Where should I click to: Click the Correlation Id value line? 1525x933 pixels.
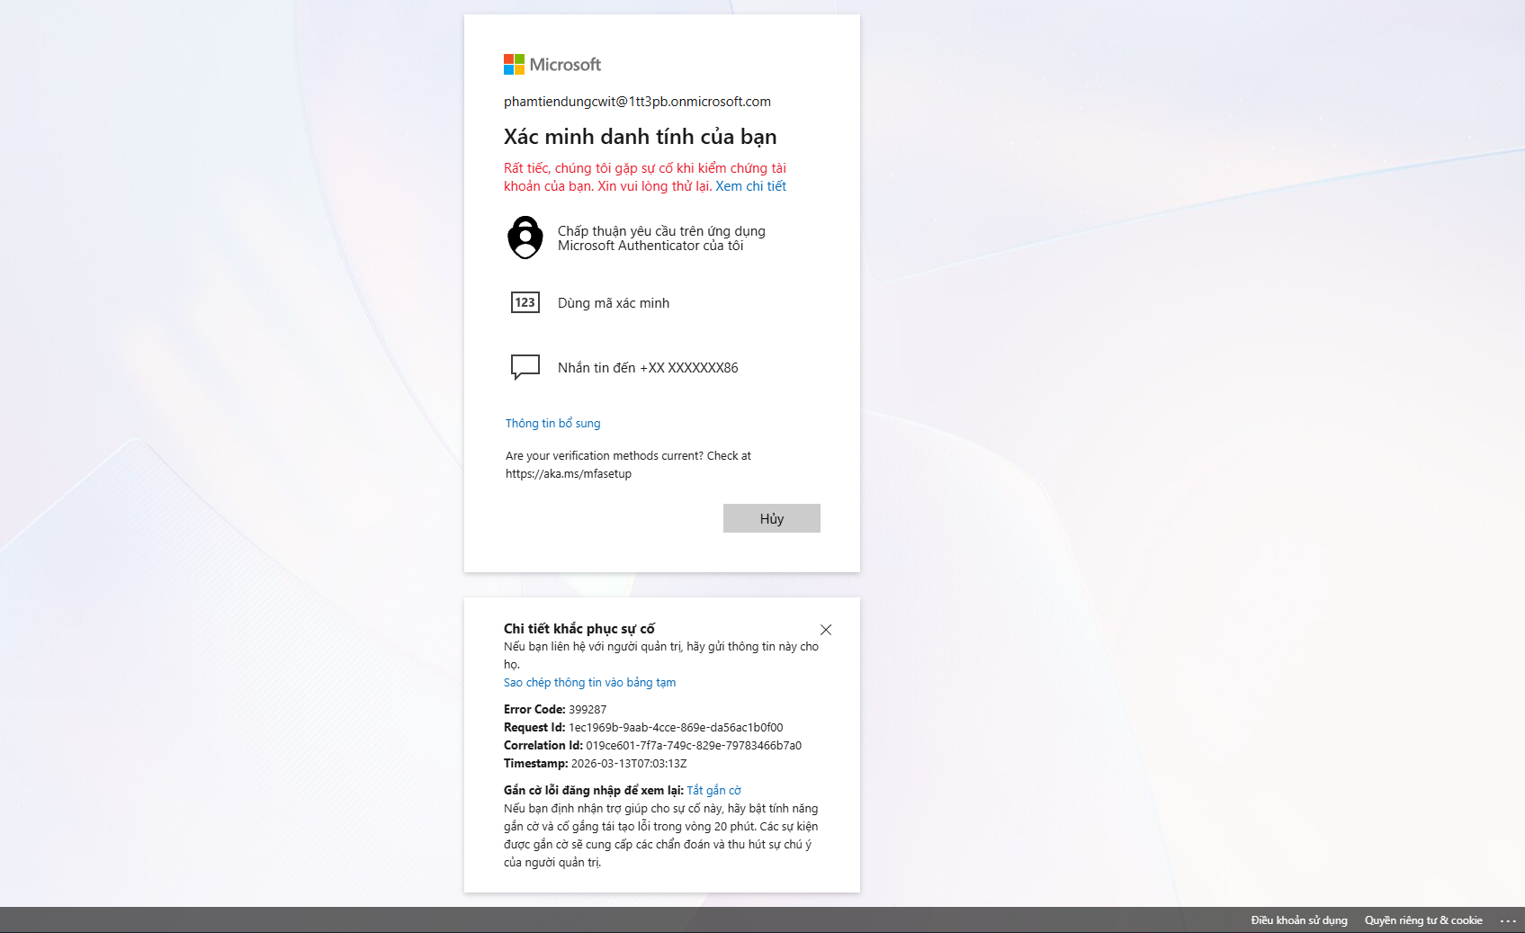[652, 746]
